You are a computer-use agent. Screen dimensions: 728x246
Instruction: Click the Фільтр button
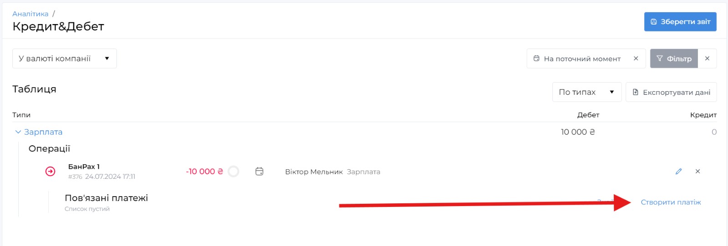(674, 59)
